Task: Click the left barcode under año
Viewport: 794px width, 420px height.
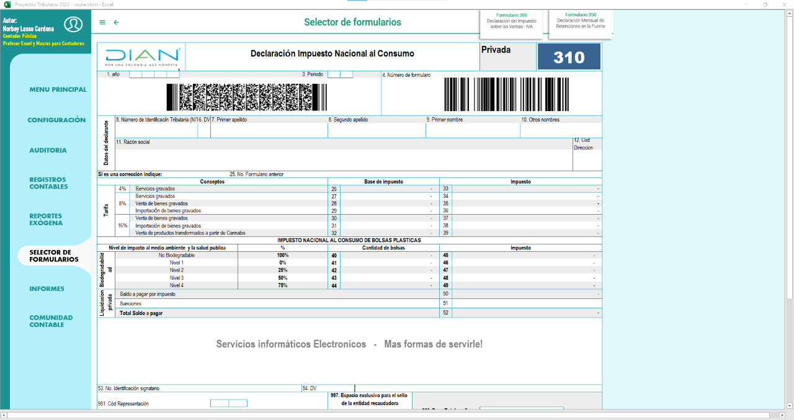Action: pyautogui.click(x=246, y=97)
